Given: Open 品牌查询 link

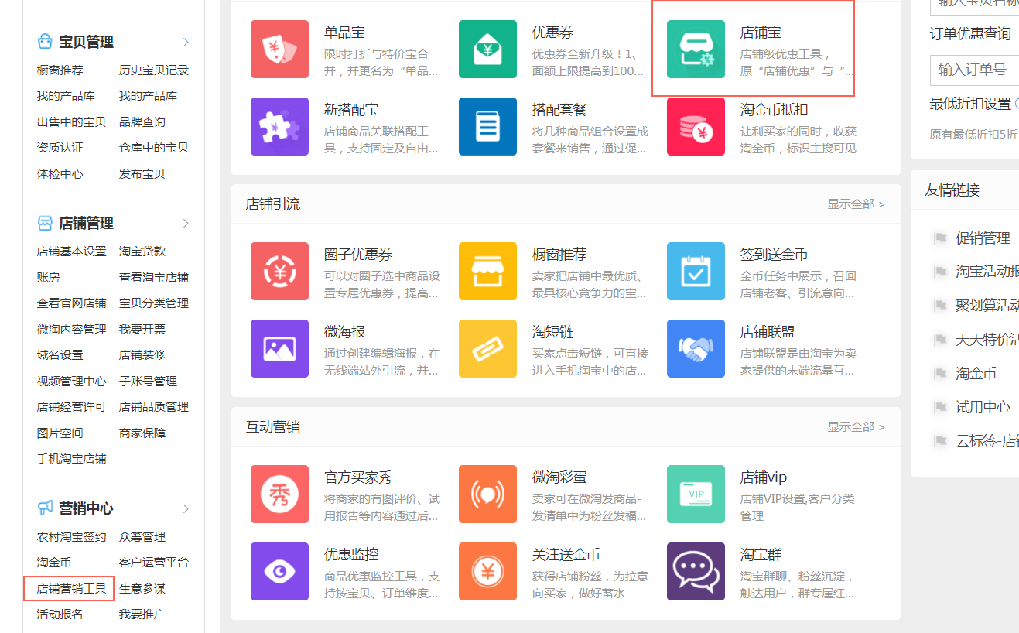Looking at the screenshot, I should [142, 122].
